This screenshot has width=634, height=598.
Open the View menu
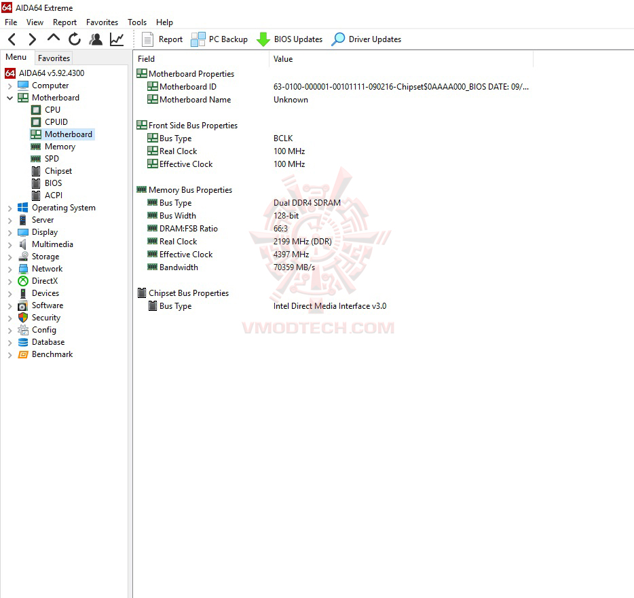click(35, 22)
